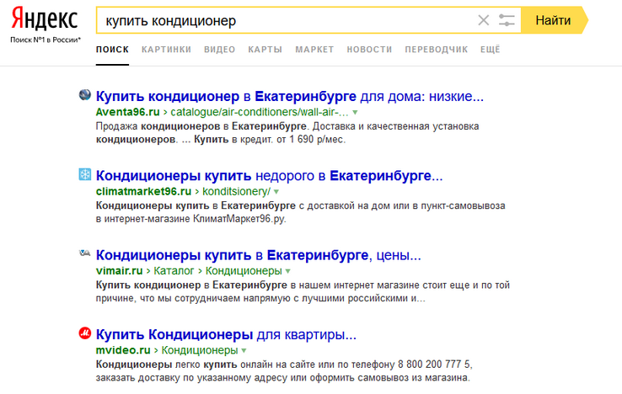
Task: Expand the dropdown arrow after vimair.ru Кондиционеры
Action: (x=288, y=272)
